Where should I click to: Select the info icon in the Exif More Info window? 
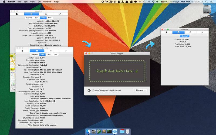(37, 51)
